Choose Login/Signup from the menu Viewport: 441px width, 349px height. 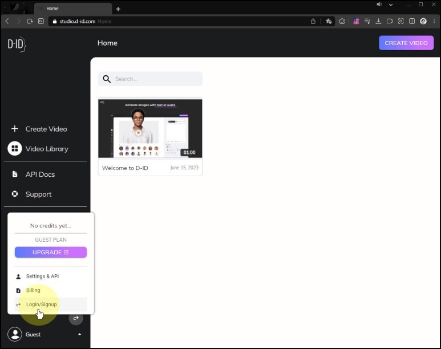click(x=51, y=305)
